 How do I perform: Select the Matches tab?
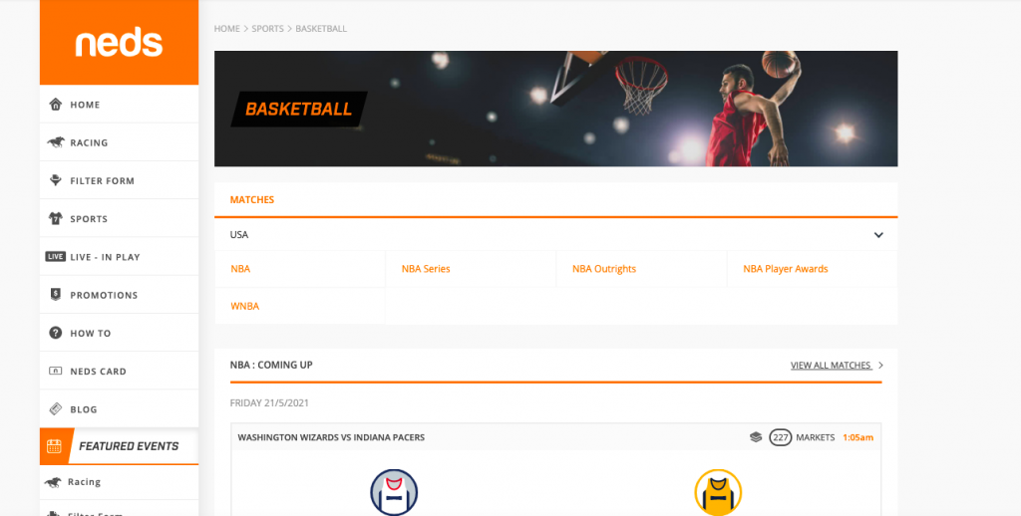pos(252,200)
